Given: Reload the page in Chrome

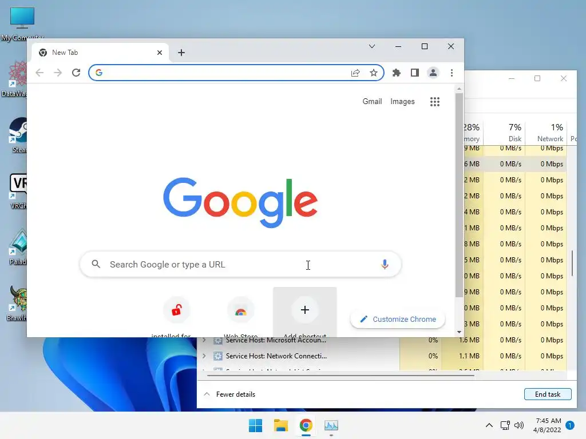Looking at the screenshot, I should point(76,73).
